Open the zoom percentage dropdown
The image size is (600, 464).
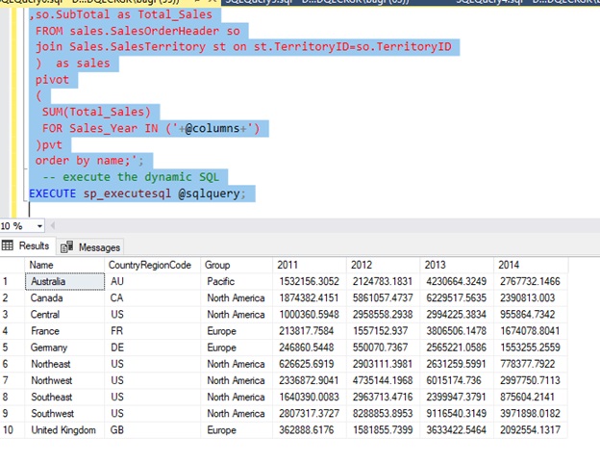coord(39,226)
